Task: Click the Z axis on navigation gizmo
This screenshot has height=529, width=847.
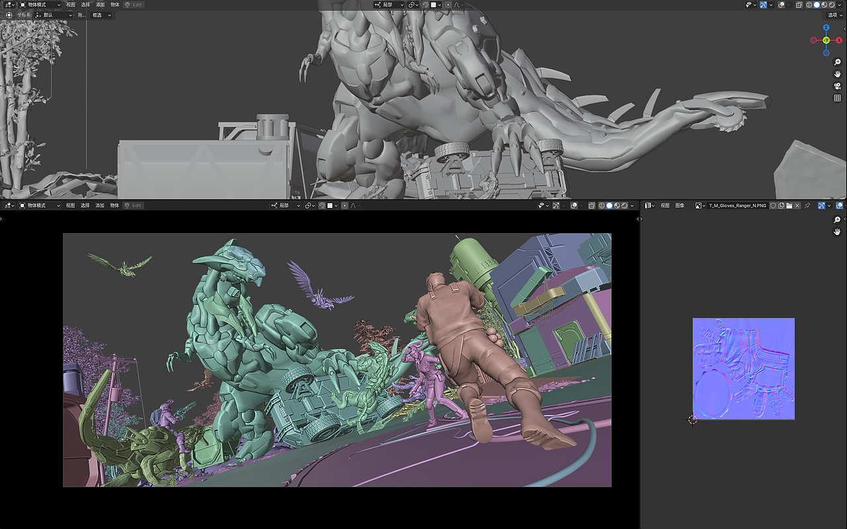Action: coord(826,28)
